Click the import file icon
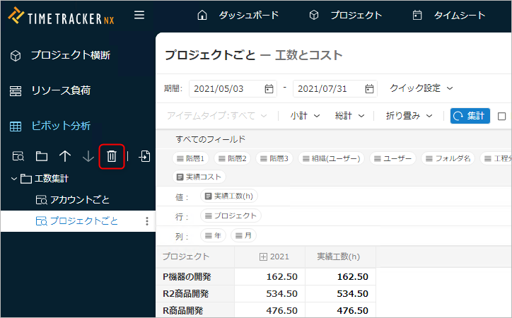The width and height of the screenshot is (512, 318). pyautogui.click(x=144, y=156)
